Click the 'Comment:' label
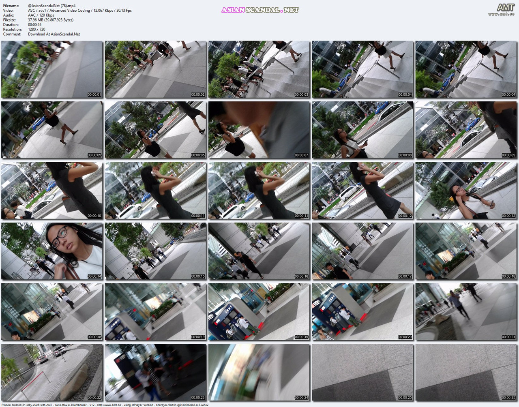Viewport: 519px width, 407px height. (12, 34)
